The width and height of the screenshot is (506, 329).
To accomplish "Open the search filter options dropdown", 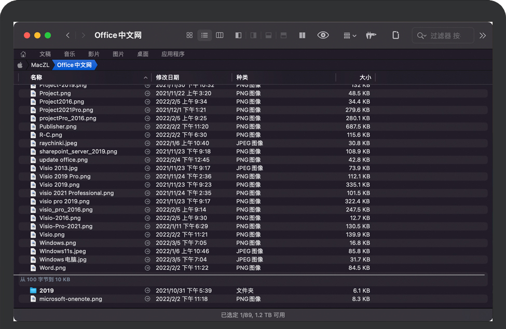I will point(421,36).
